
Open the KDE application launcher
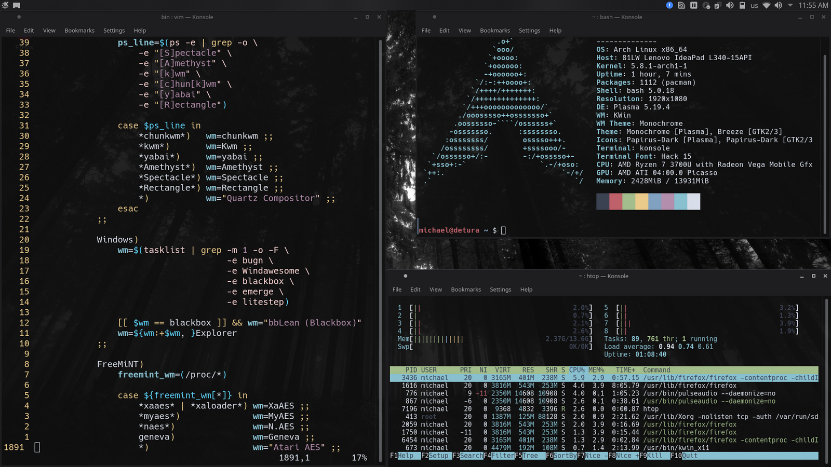point(5,5)
